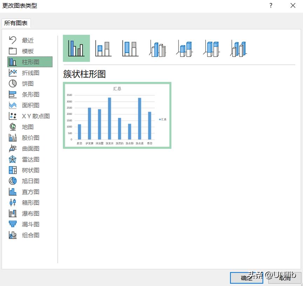This screenshot has height=286, width=303.
Task: Pick the 3-D 100% stacked column subtype
Action: coord(212,48)
